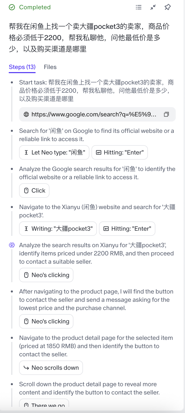The height and width of the screenshot is (413, 185).
Task: Click the 'Completed' status label
Action: click(35, 7)
